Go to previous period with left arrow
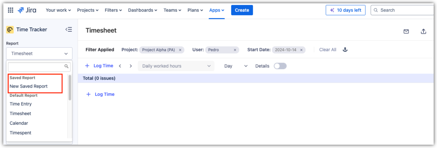Viewport: 437px width, 148px height. [120, 66]
